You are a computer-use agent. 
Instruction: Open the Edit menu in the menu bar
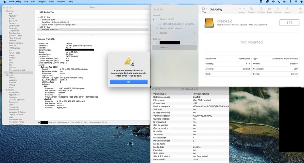(x=33, y=2)
